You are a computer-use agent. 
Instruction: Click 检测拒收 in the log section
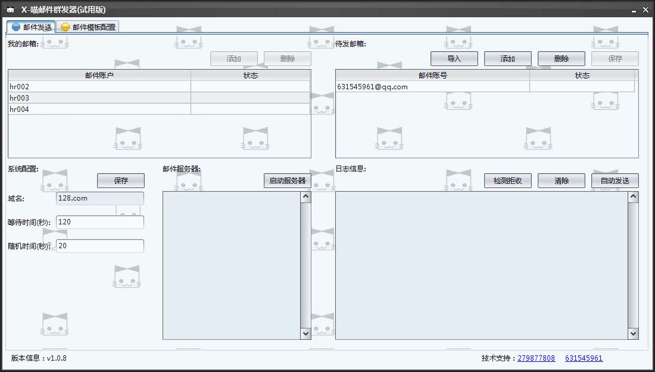click(507, 180)
